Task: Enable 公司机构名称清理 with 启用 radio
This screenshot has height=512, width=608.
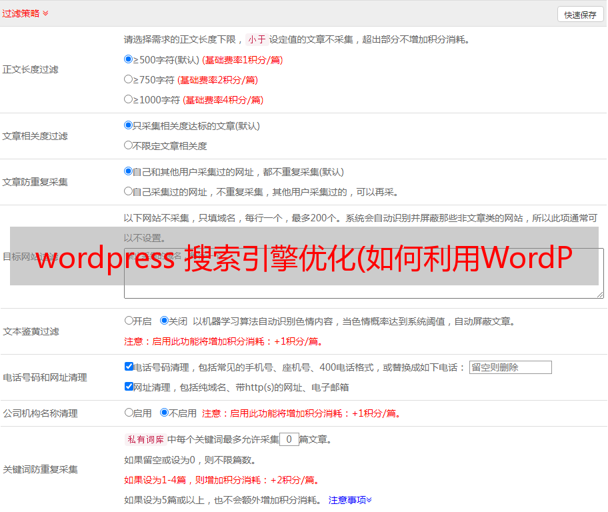Action: (x=129, y=413)
